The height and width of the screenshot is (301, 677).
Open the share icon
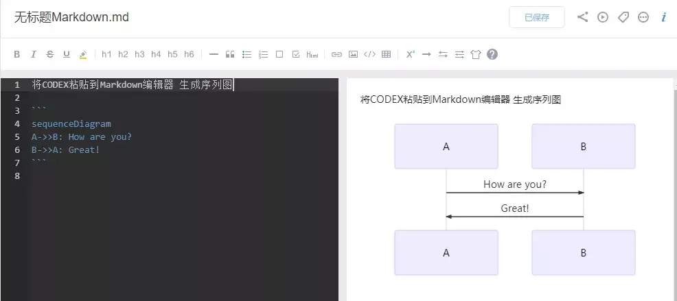tap(582, 17)
